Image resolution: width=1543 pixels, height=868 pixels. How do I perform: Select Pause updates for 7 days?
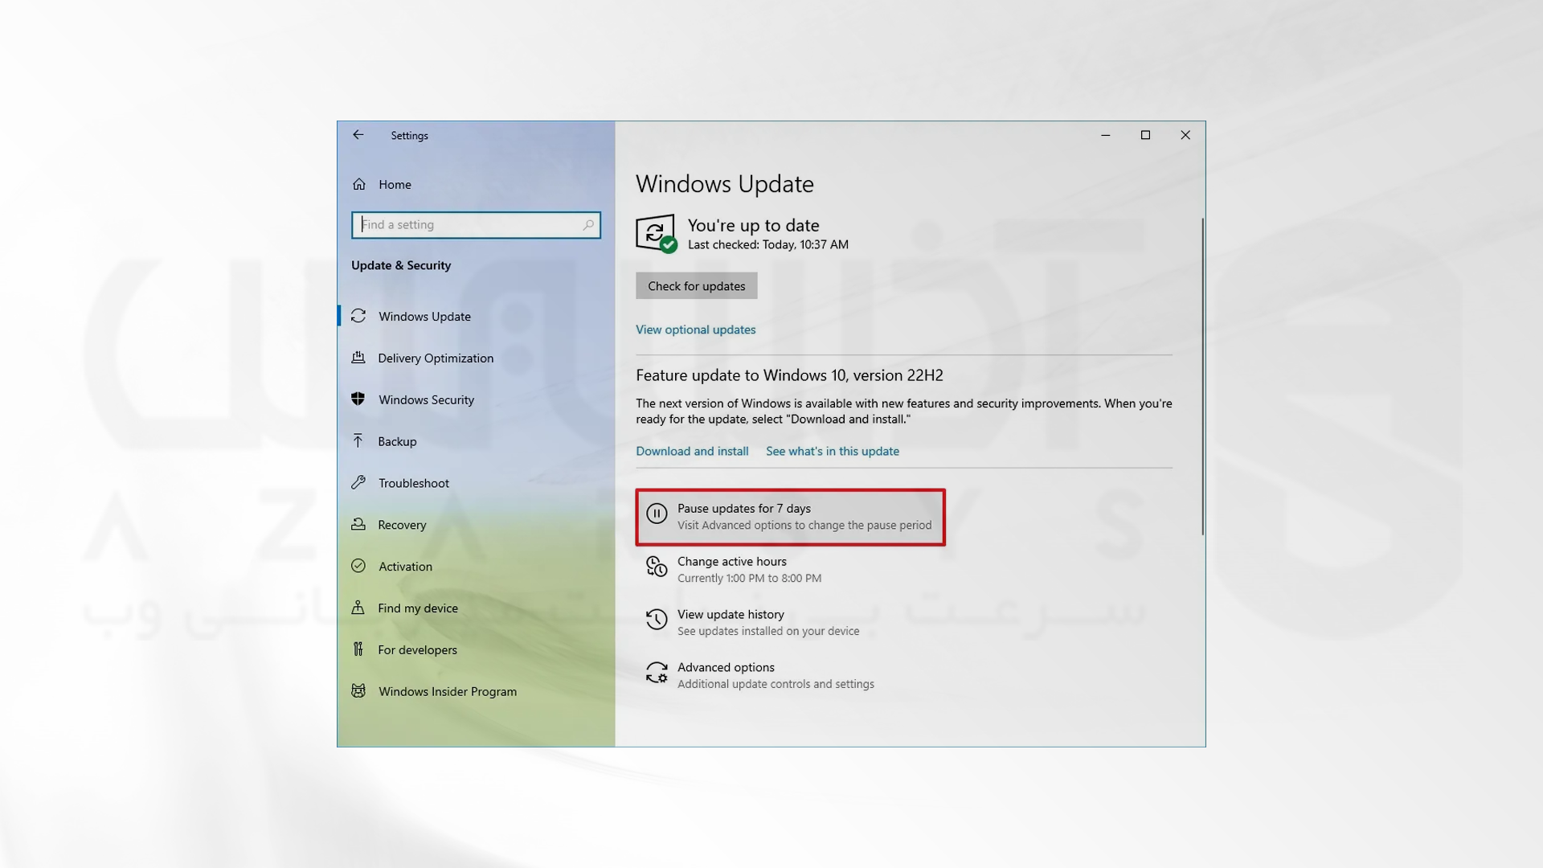coord(790,517)
